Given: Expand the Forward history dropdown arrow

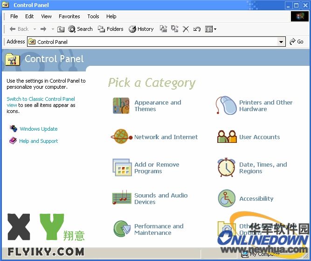Looking at the screenshot, I should point(53,29).
